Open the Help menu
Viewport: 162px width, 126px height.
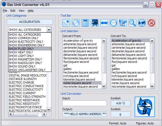30,11
